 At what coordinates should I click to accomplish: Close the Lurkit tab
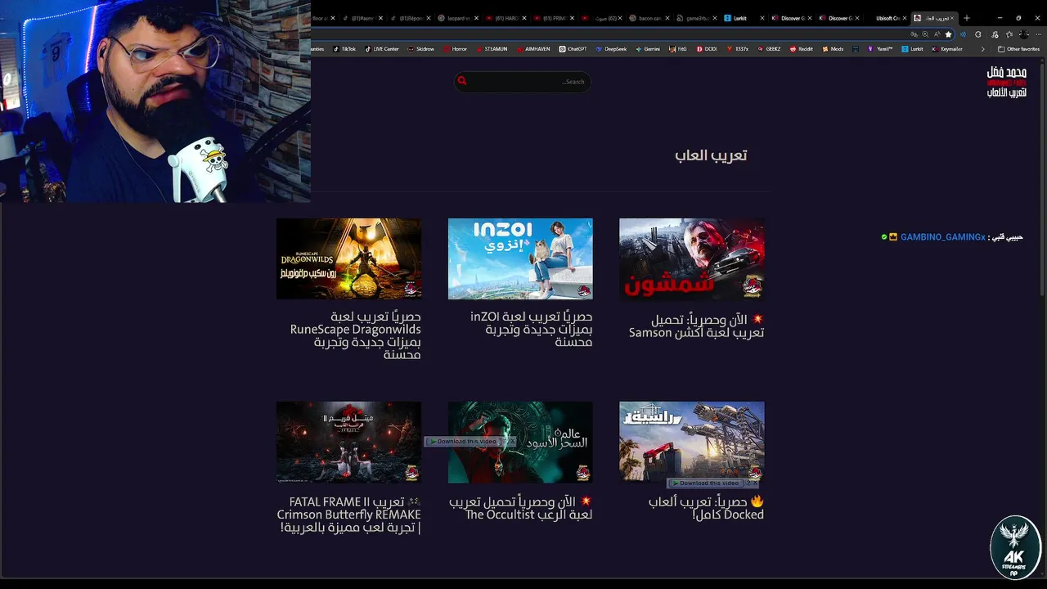[762, 18]
